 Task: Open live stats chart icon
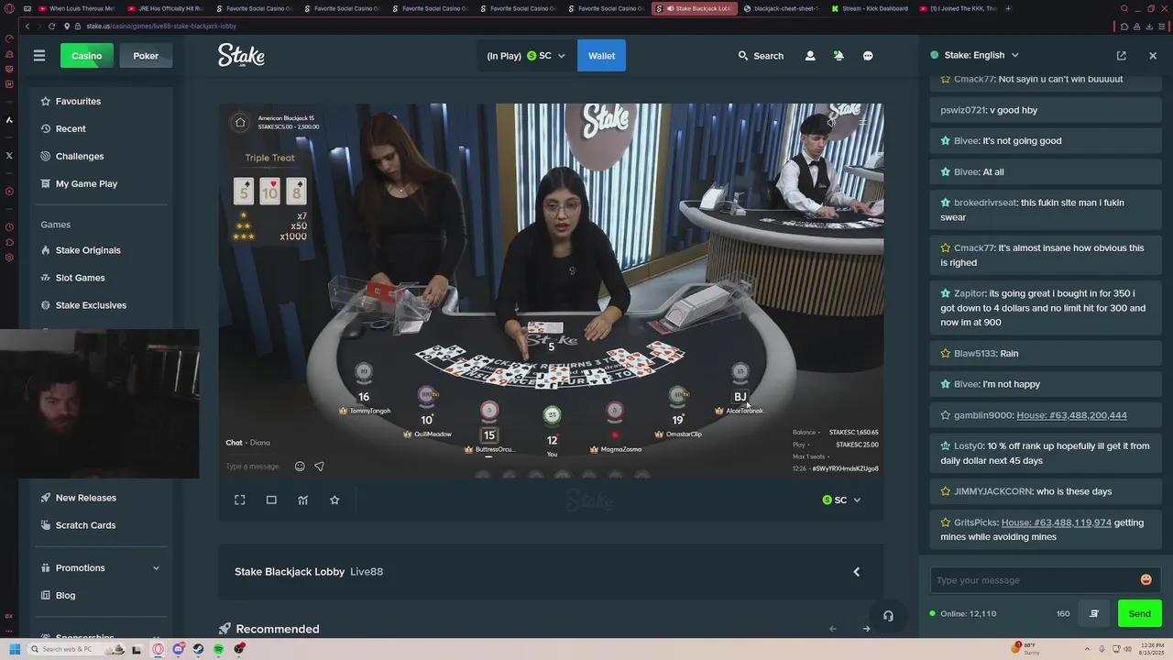click(302, 500)
